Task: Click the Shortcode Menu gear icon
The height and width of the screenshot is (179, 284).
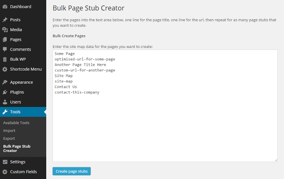Action: (5, 69)
